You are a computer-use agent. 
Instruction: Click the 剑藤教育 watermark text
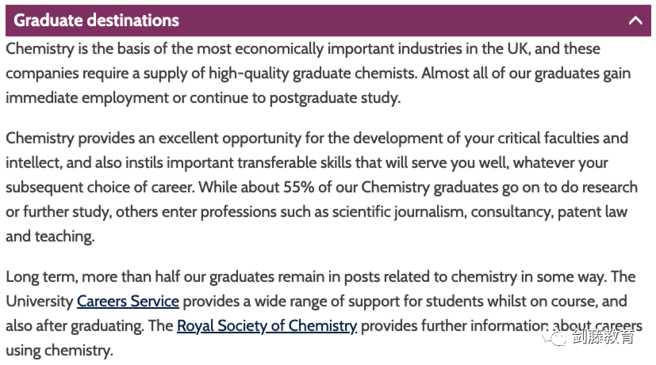click(603, 336)
